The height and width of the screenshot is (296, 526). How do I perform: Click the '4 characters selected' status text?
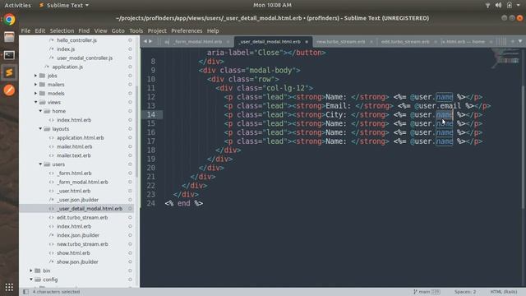(56, 292)
